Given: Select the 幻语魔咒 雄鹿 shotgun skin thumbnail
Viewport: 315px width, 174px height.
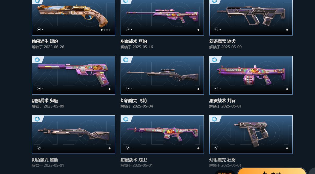Looking at the screenshot, I should (x=74, y=135).
